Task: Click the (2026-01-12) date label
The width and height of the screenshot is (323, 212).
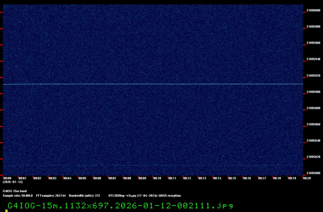Action: coord(13,182)
